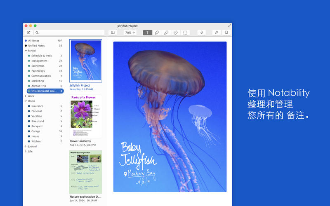Click the pin icon in the toolbar
This screenshot has width=330, height=206.
click(216, 33)
